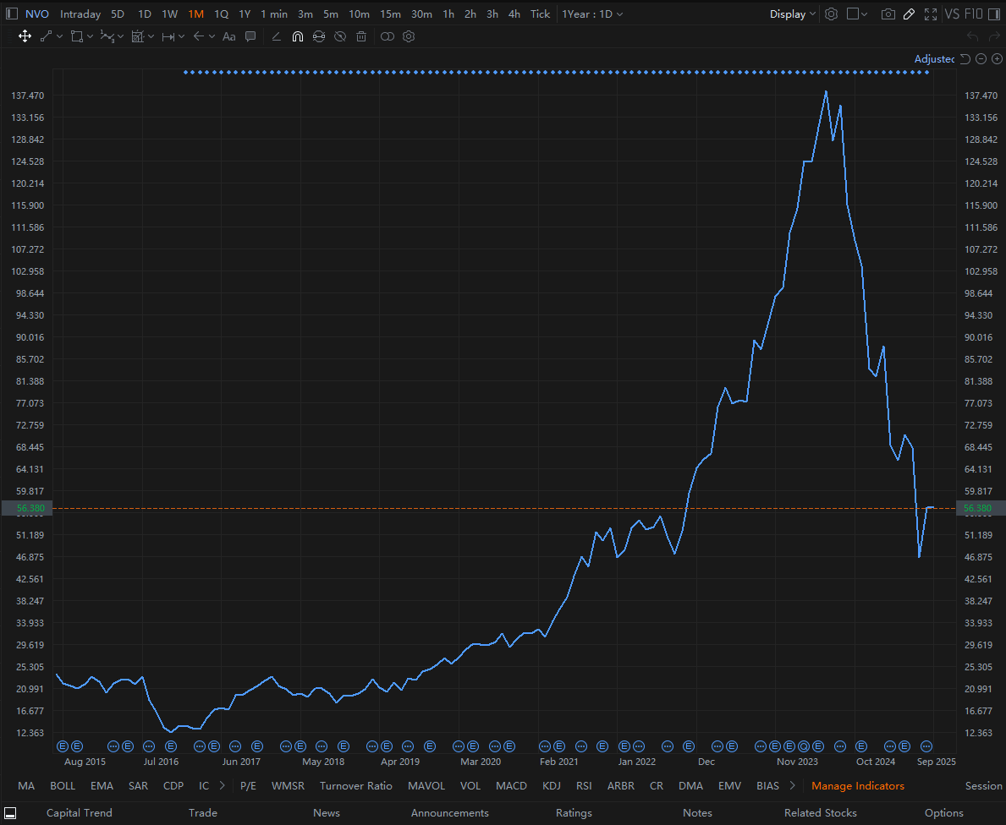
Task: Open the F10 company info view
Action: click(x=973, y=14)
